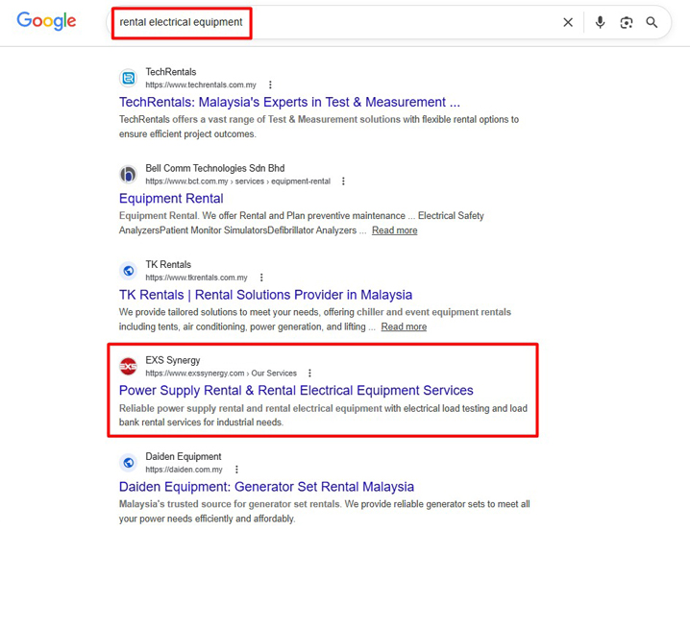This screenshot has height=628, width=690.
Task: Click the 'Bell Comm Technologies Sdn Bhd' site name
Action: [215, 168]
